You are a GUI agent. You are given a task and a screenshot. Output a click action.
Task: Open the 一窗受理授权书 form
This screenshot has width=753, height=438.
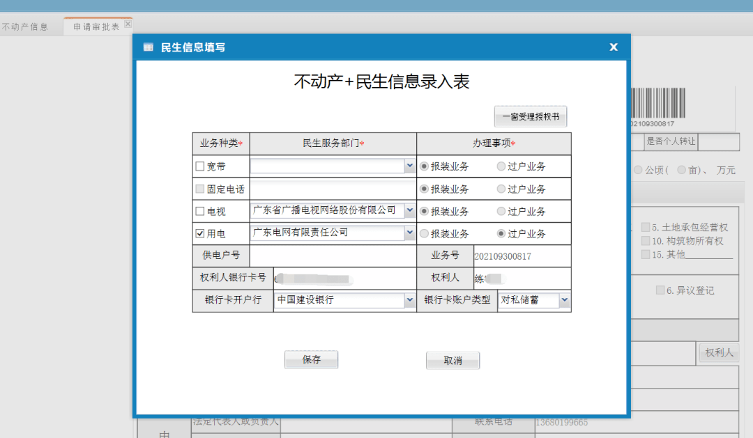click(531, 116)
